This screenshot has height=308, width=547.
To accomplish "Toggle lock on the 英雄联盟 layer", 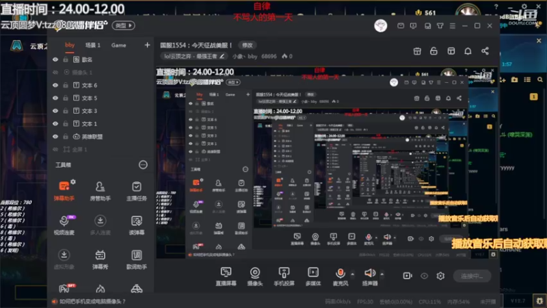I will click(66, 136).
